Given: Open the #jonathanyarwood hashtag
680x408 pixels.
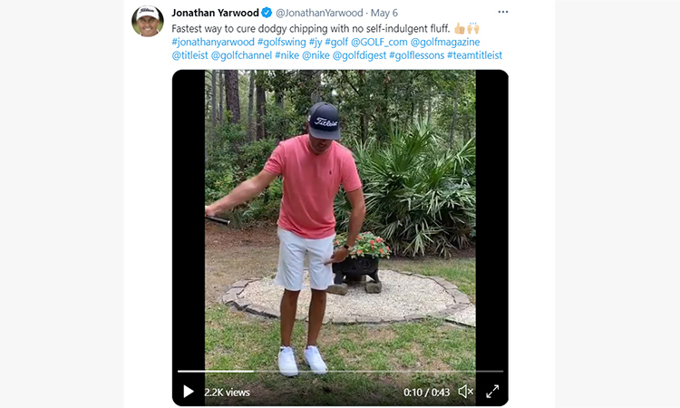Looking at the screenshot, I should point(213,42).
